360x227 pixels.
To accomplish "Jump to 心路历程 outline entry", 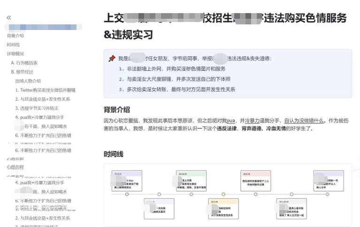I will (15, 167).
